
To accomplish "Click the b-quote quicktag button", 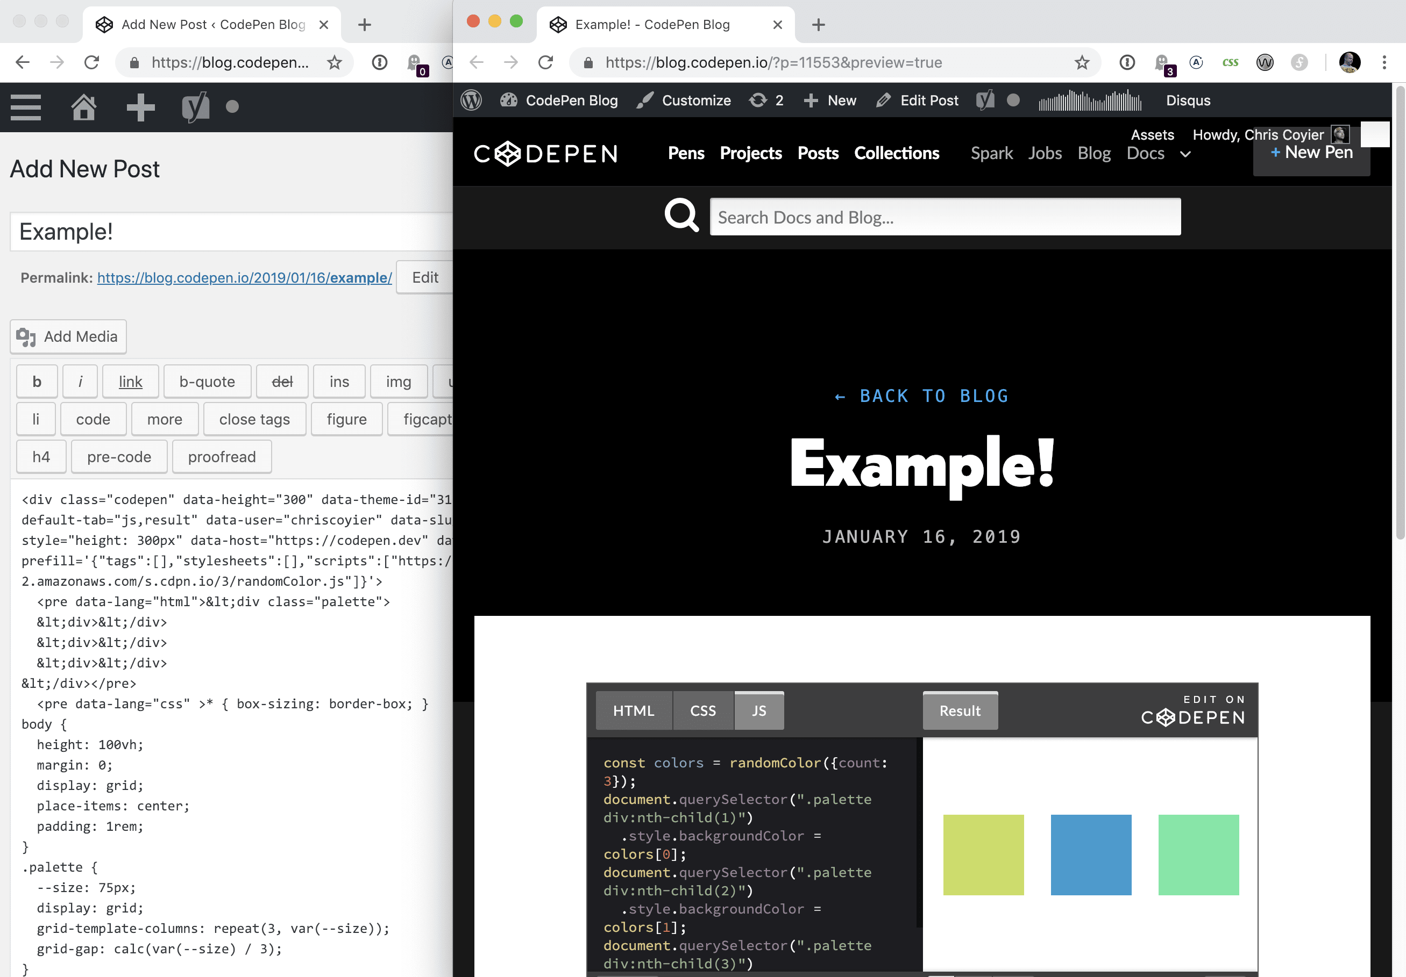I will pyautogui.click(x=207, y=381).
